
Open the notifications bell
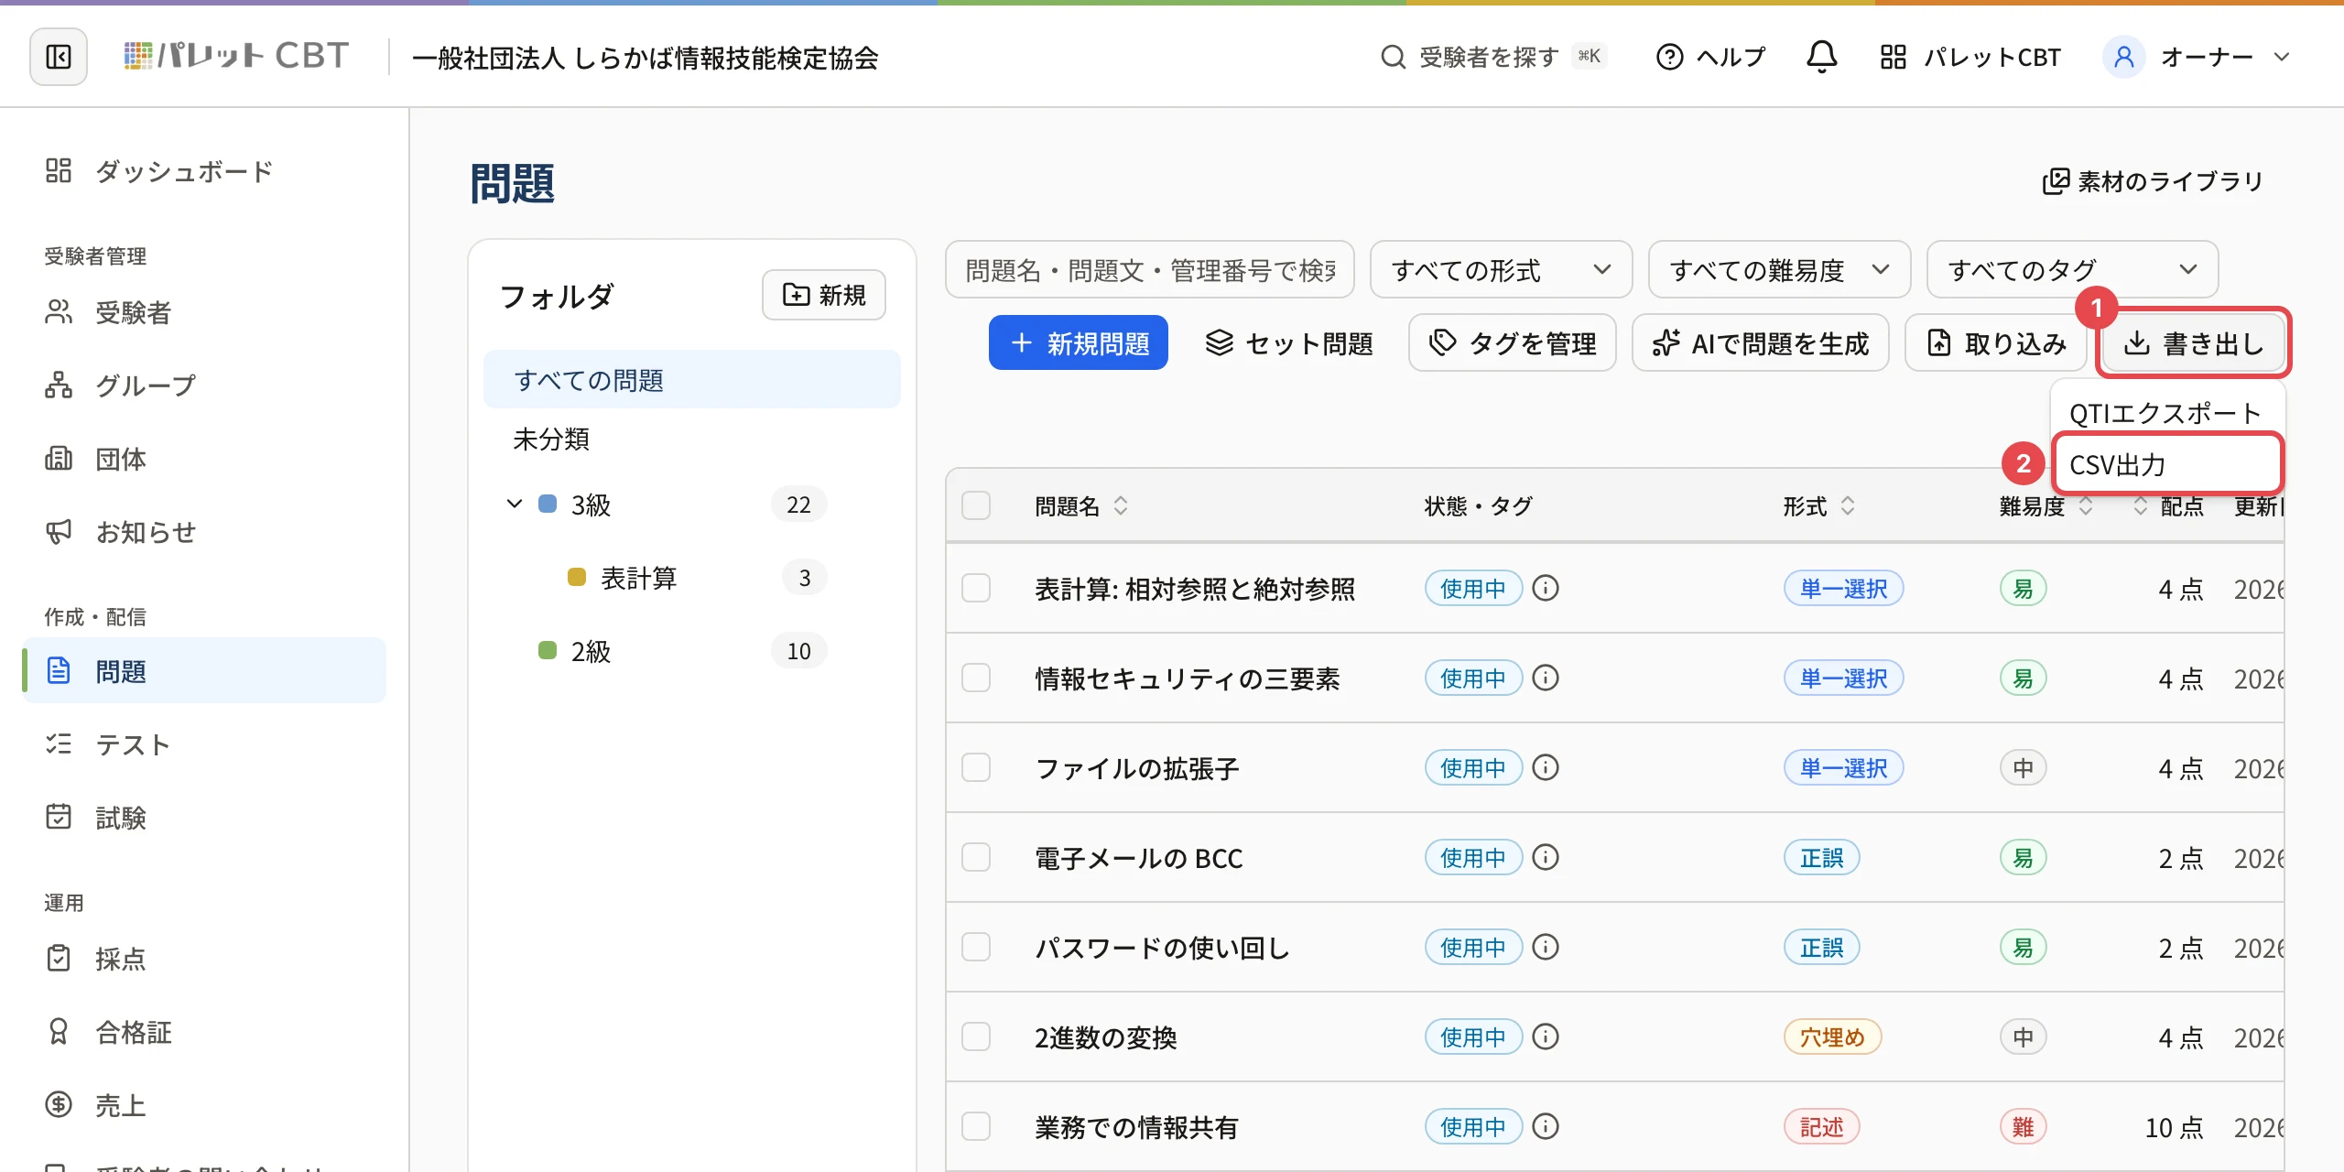pos(1821,57)
